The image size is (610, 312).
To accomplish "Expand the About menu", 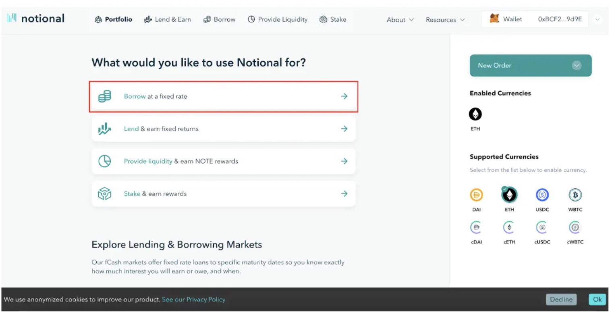I will (x=399, y=19).
